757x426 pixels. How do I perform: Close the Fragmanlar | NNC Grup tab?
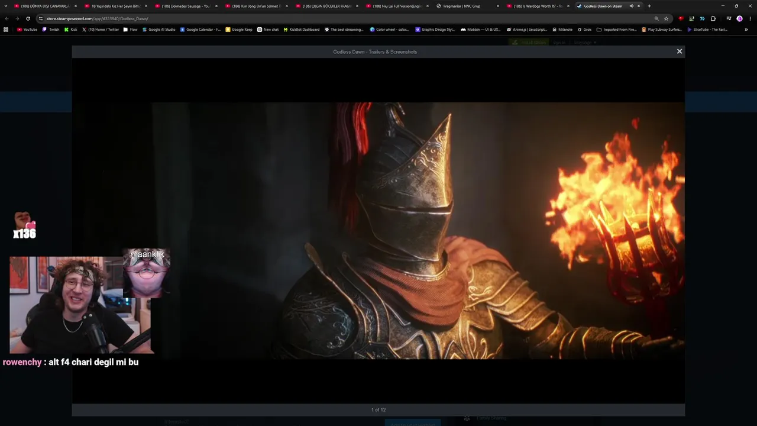tap(497, 6)
